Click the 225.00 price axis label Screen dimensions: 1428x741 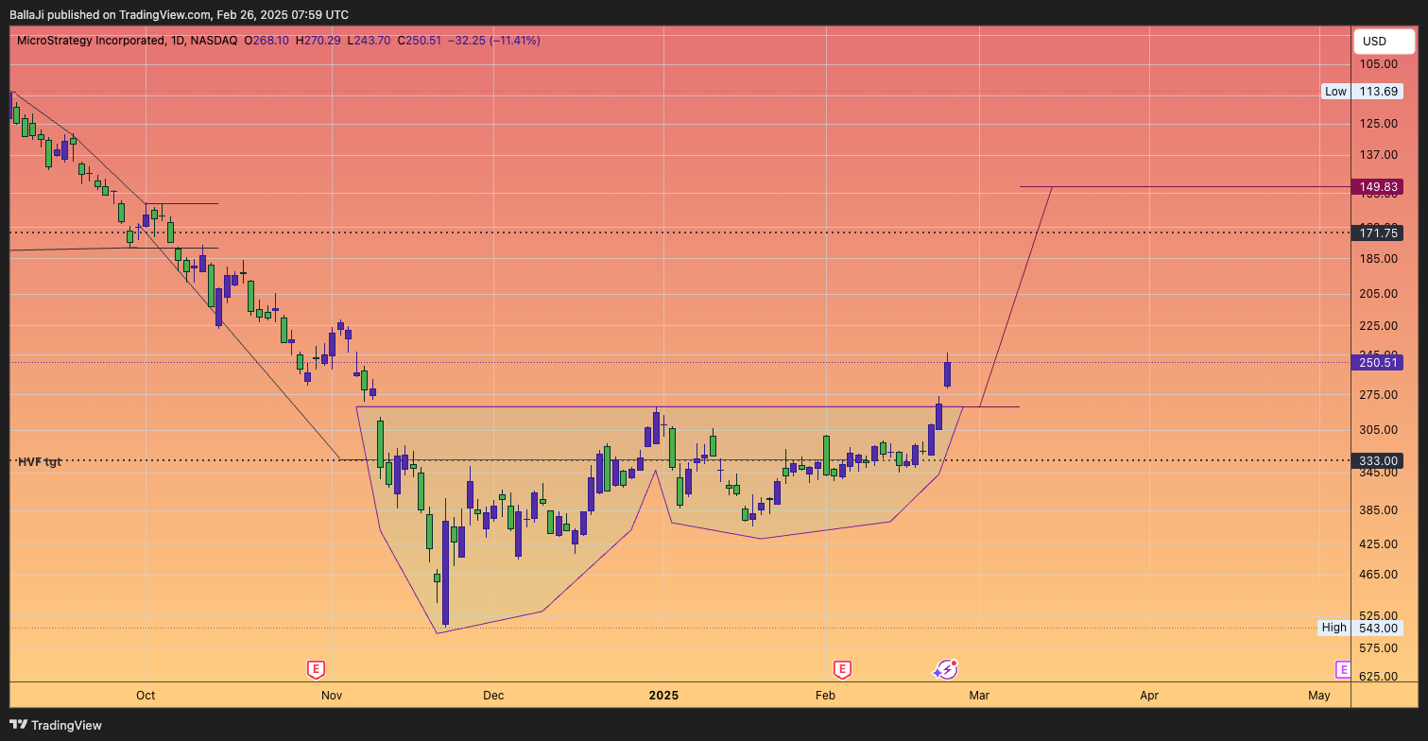[x=1378, y=326]
